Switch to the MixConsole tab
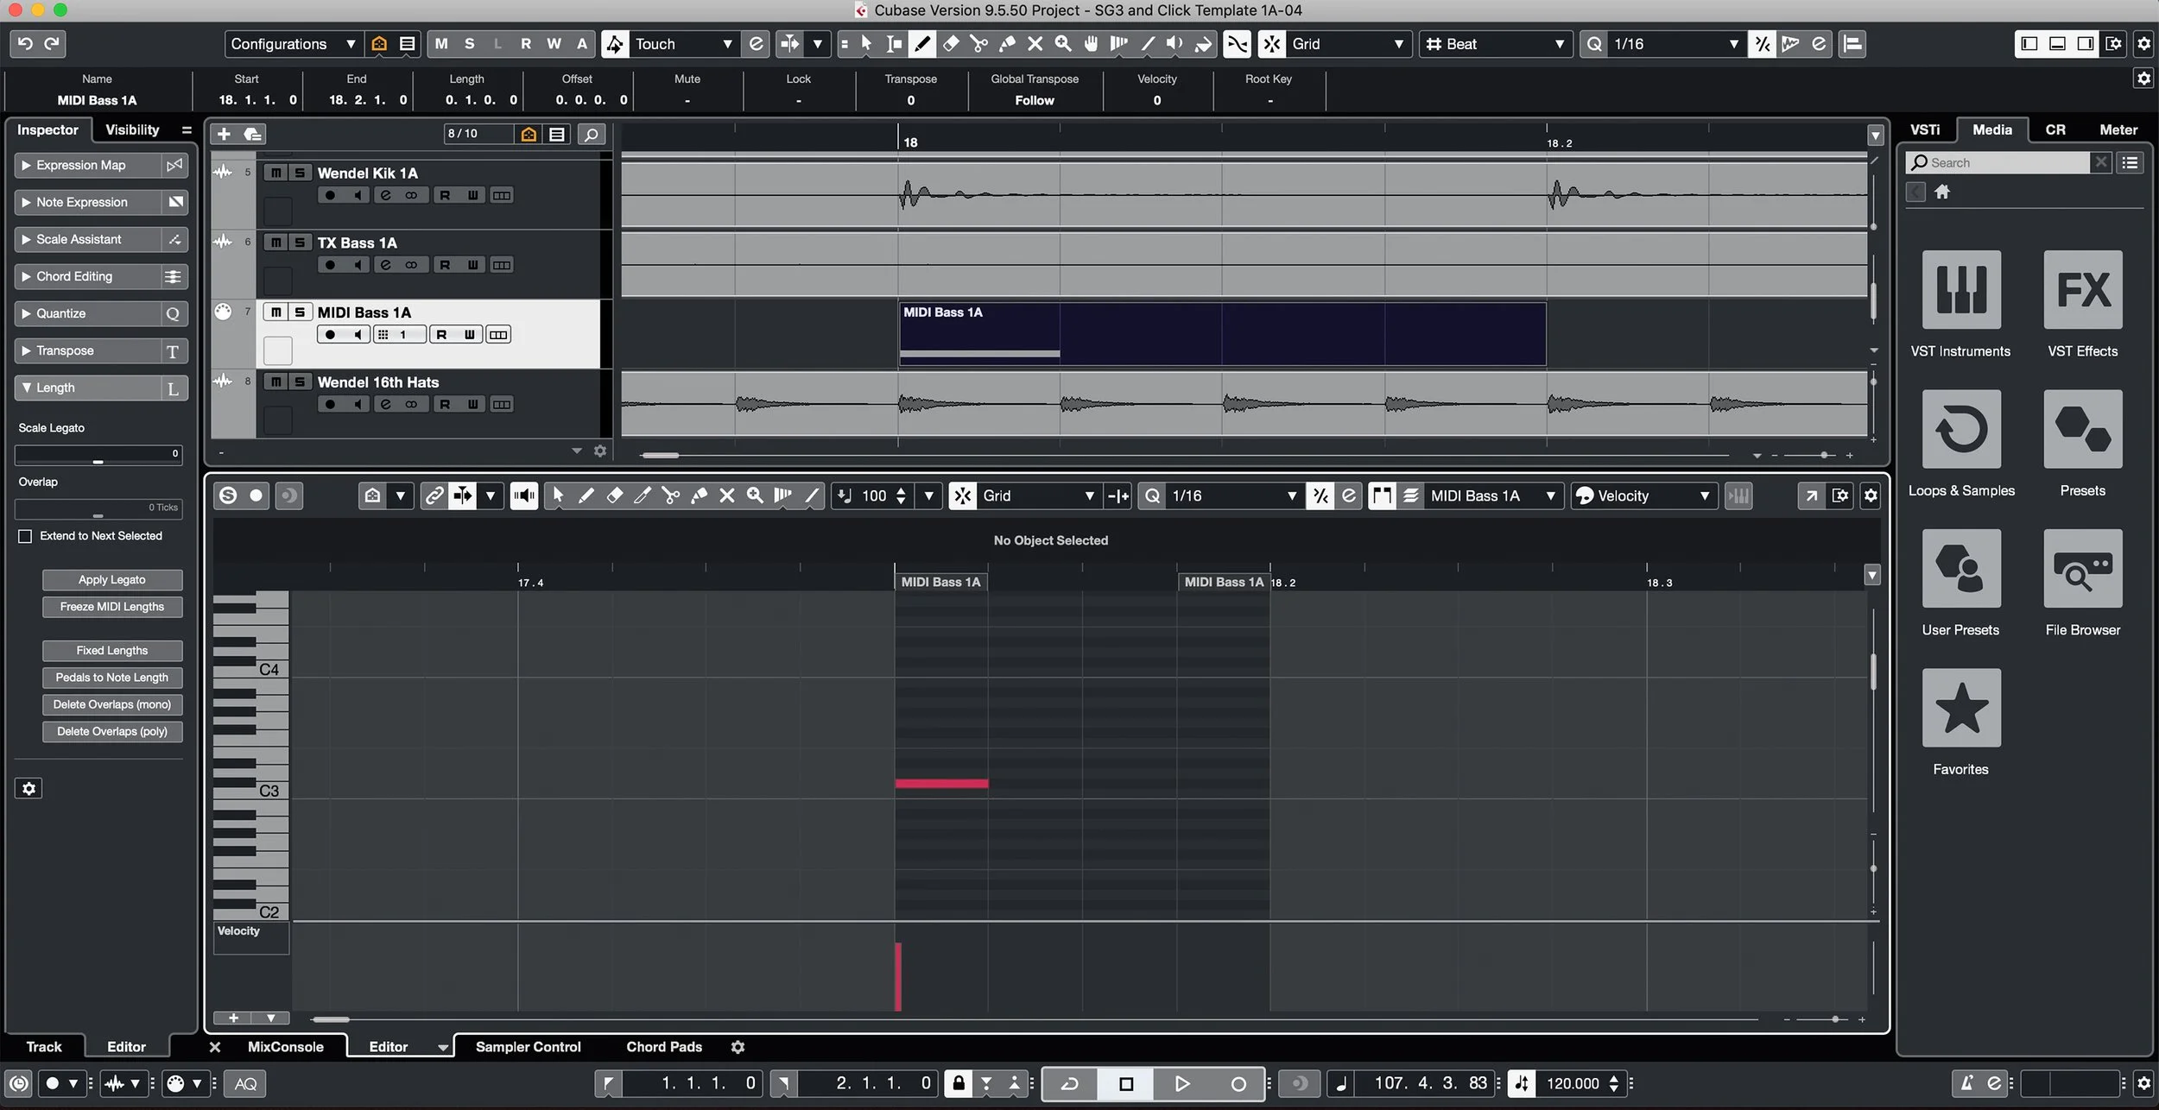2159x1110 pixels. coord(285,1047)
